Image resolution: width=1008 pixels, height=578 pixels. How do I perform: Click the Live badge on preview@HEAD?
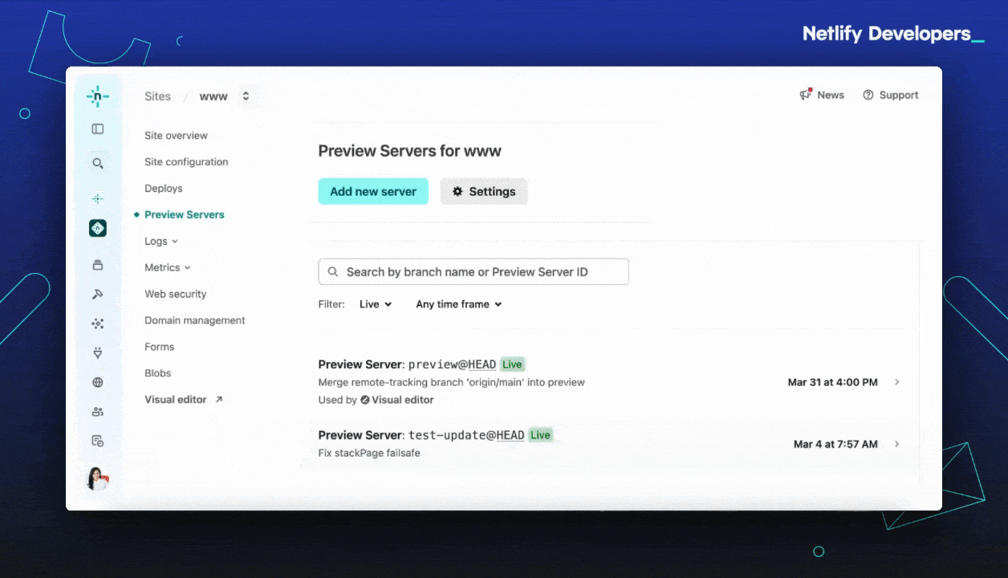512,364
